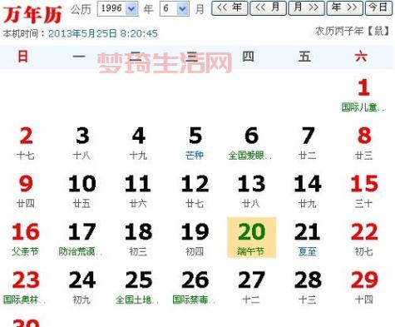The width and height of the screenshot is (395, 327).
Task: Open the month dropdown showing 6
Action: (x=175, y=9)
